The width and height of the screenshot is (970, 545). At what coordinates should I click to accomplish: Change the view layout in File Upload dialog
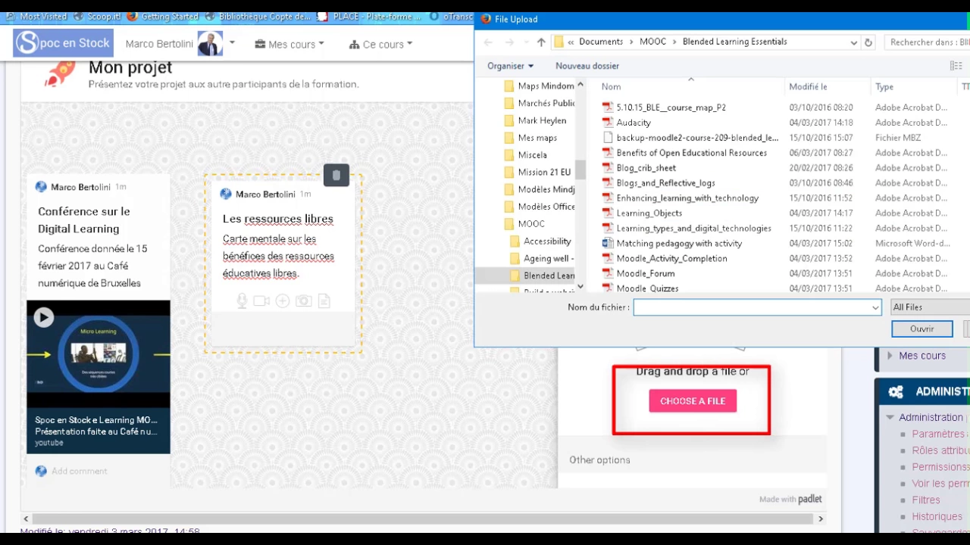click(956, 66)
